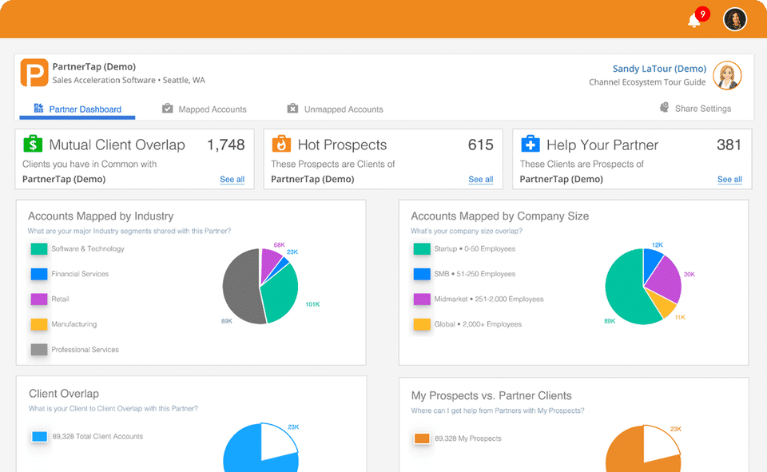Click the Professional Services gray swatch
The width and height of the screenshot is (767, 472).
click(39, 349)
